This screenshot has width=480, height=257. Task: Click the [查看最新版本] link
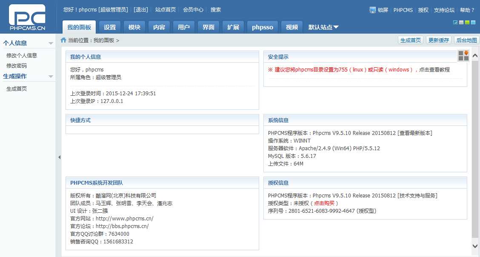click(415, 133)
